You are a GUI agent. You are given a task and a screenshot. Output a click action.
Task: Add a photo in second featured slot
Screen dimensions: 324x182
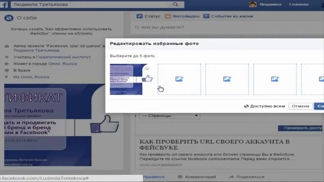coord(179,79)
